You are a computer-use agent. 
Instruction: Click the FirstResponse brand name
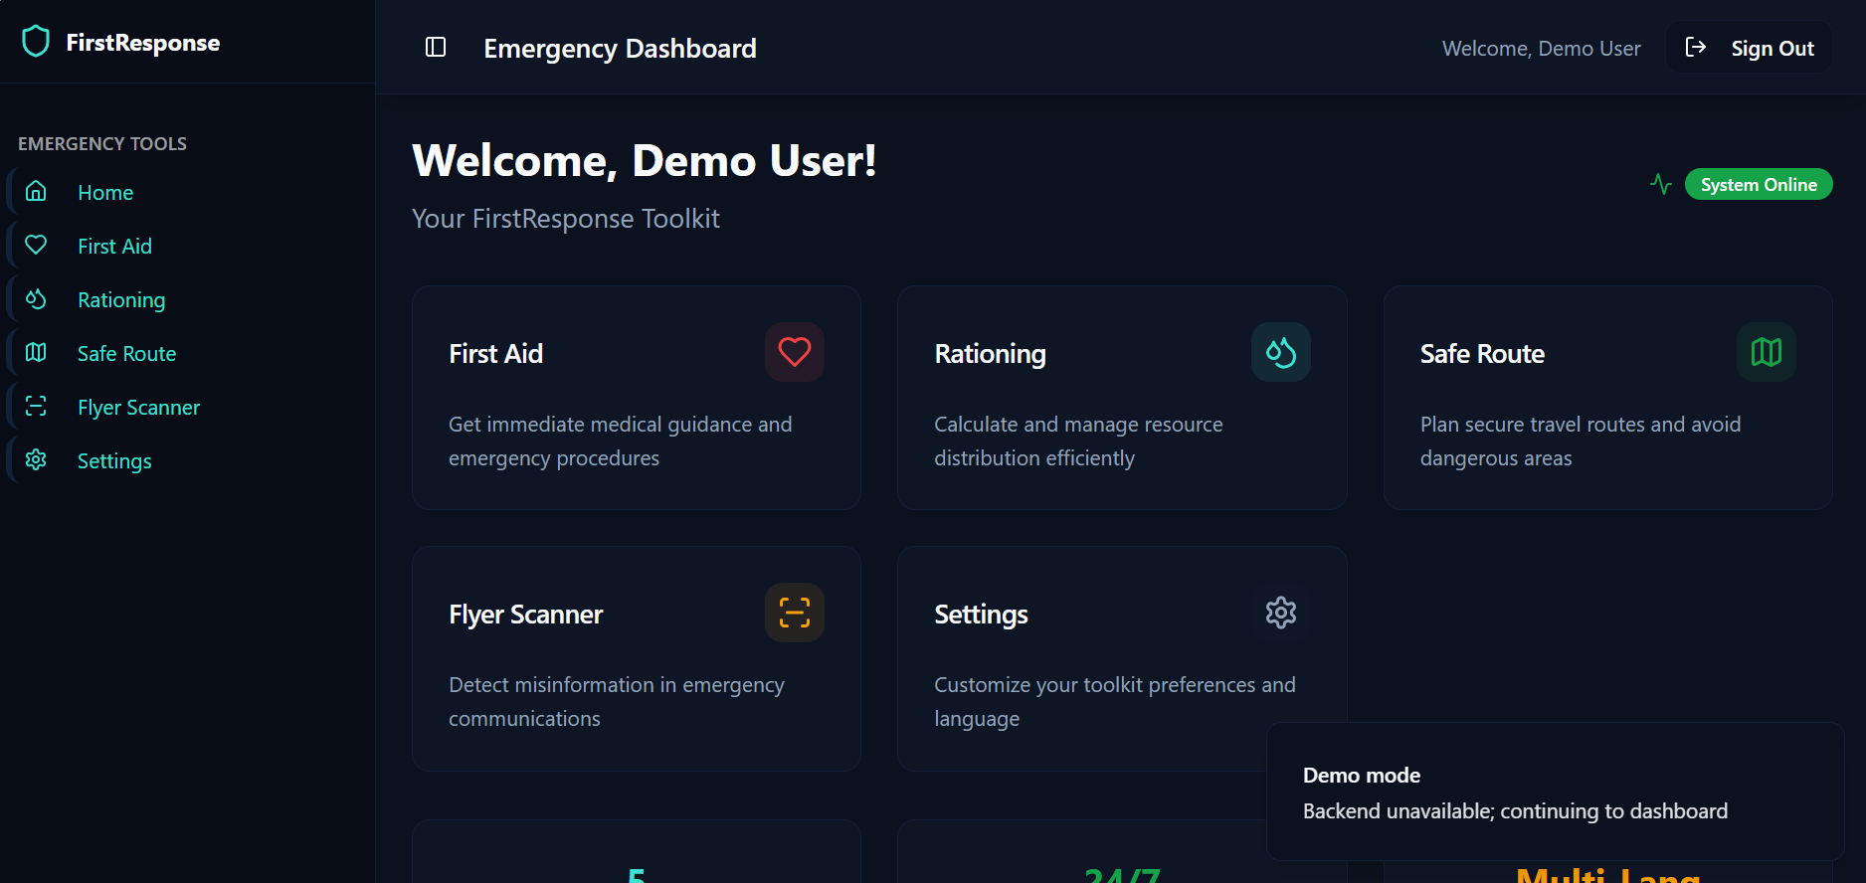[142, 43]
